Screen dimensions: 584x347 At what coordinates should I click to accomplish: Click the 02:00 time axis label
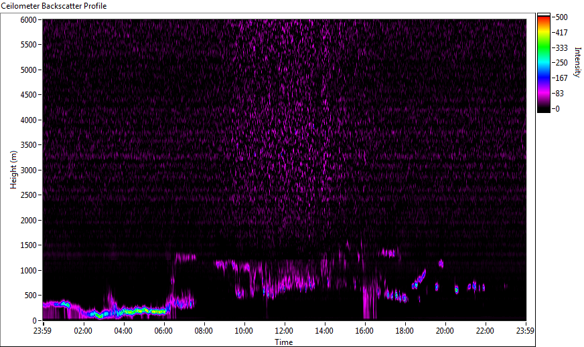pyautogui.click(x=82, y=331)
